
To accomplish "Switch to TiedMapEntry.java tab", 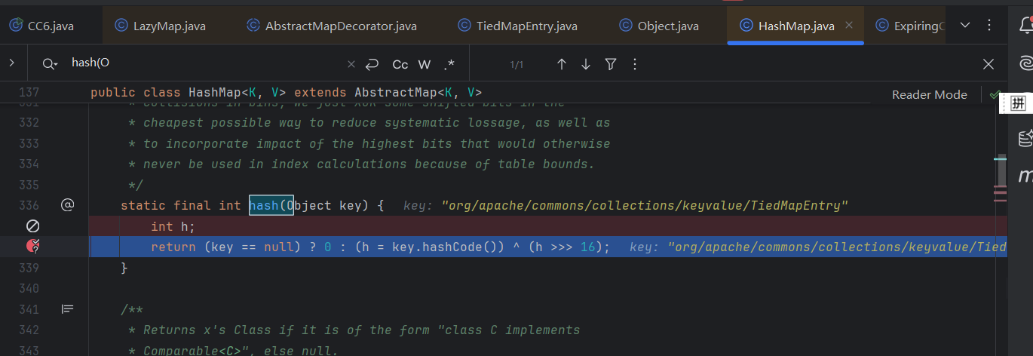I will click(x=517, y=26).
